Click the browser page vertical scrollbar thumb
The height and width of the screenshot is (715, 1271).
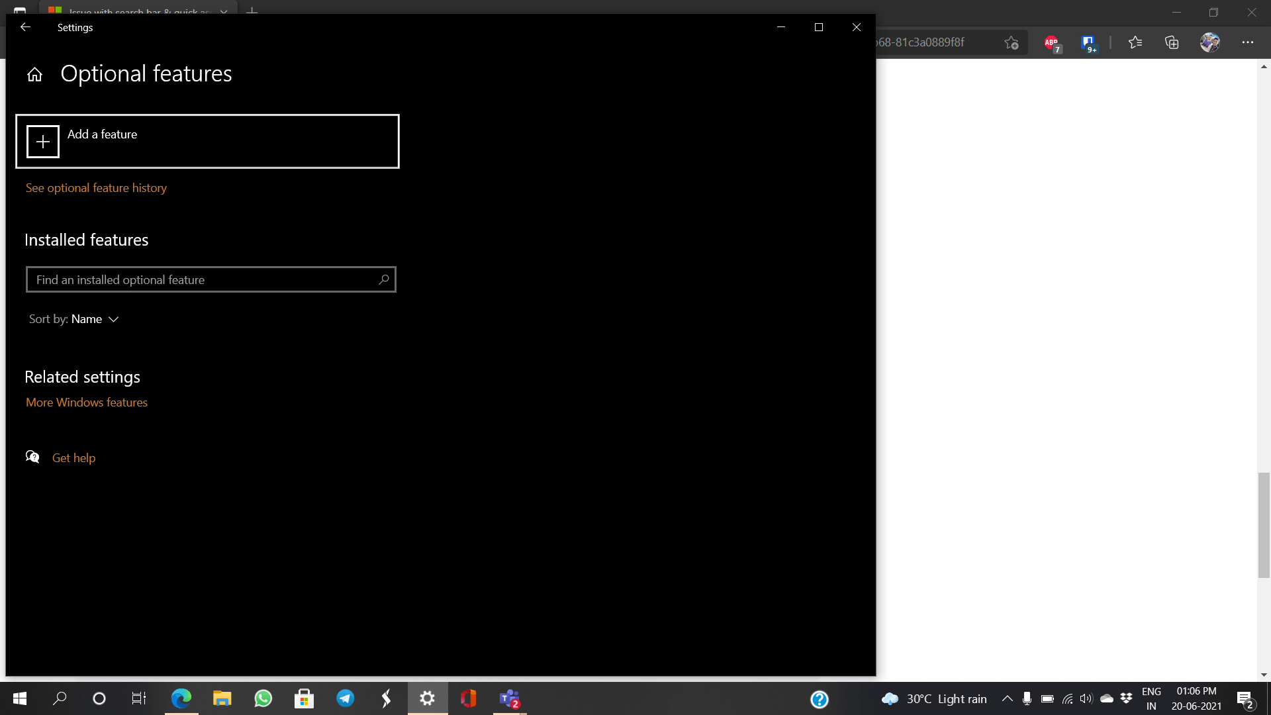click(x=1264, y=526)
